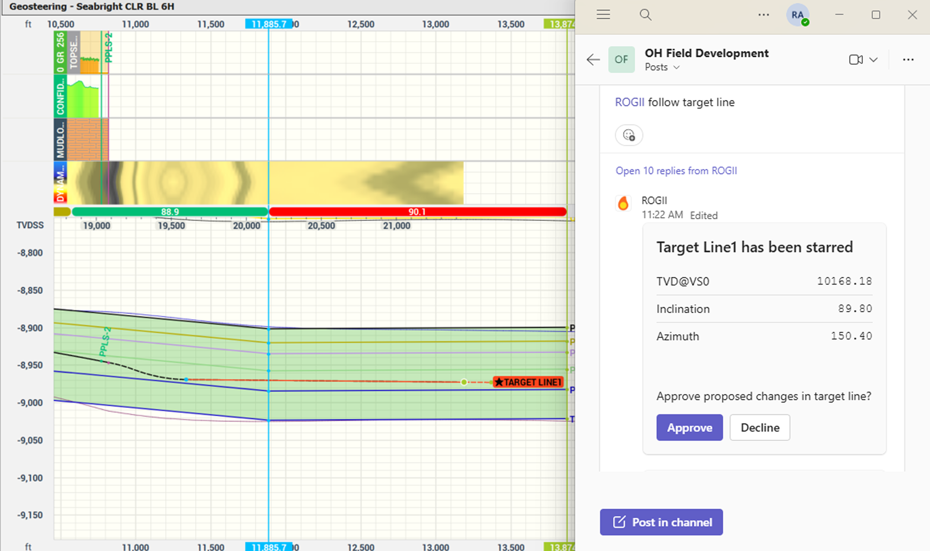Click the OF channel avatar

(x=621, y=60)
